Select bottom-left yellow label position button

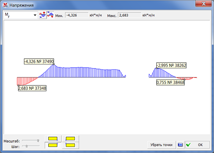pyautogui.click(x=52, y=145)
